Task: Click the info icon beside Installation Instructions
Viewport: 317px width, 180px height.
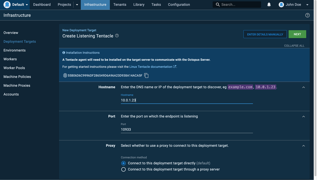Action: pyautogui.click(x=63, y=52)
